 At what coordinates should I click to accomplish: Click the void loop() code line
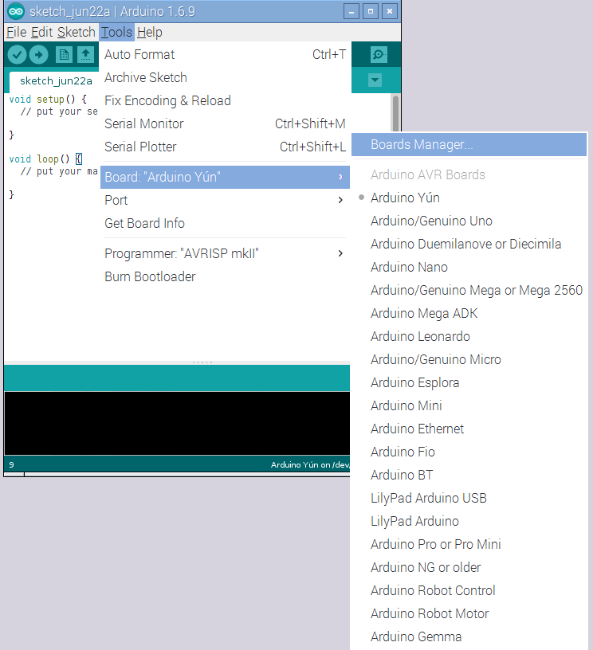pyautogui.click(x=45, y=159)
